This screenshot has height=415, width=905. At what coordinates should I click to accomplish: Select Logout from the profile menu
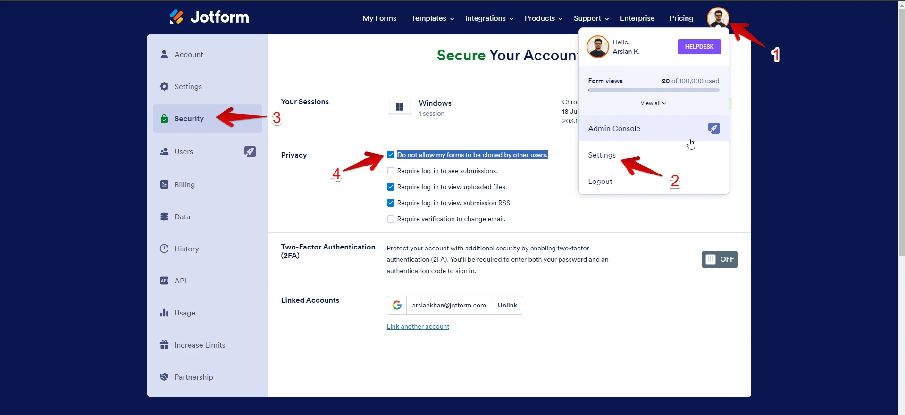click(600, 182)
